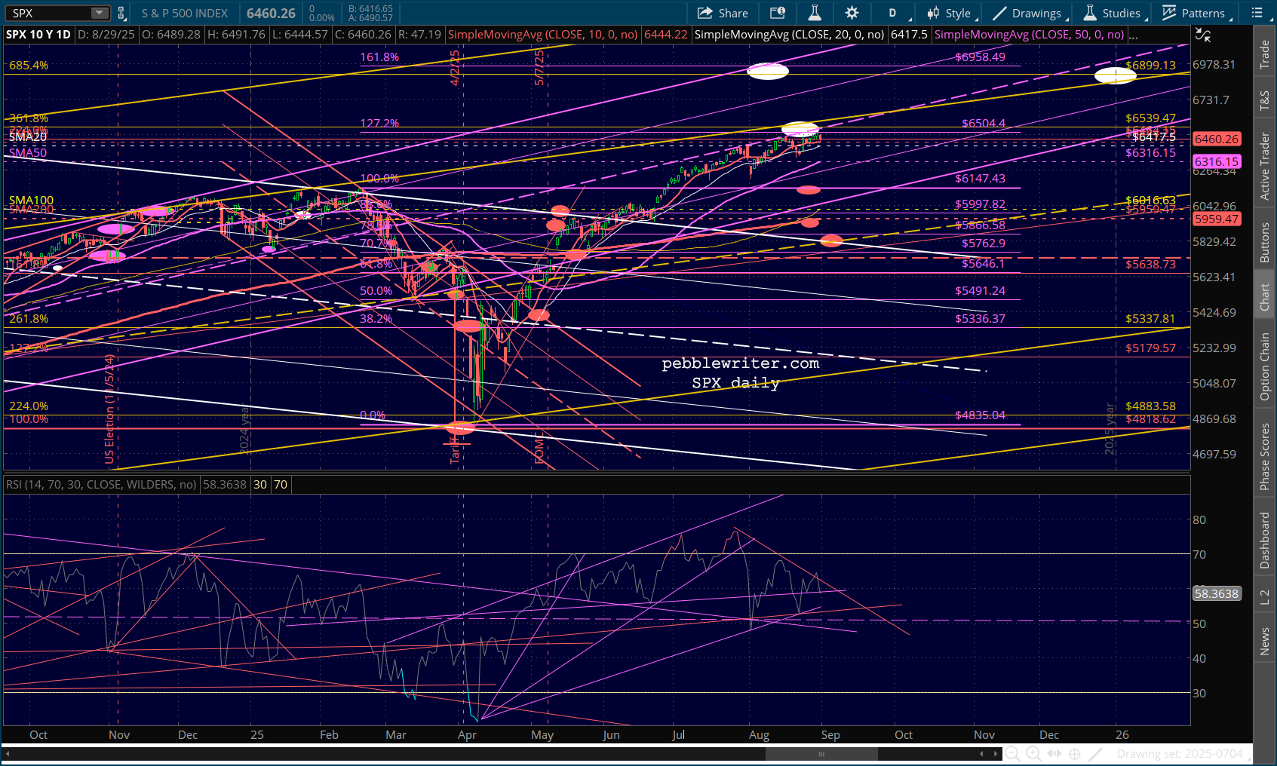The image size is (1277, 766).
Task: Open the Drawings menu
Action: tap(1027, 13)
